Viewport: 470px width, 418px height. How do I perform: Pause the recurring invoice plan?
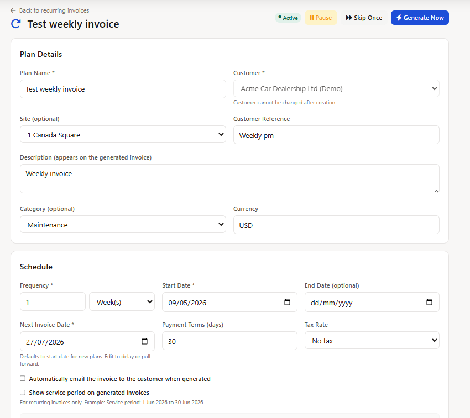point(321,18)
